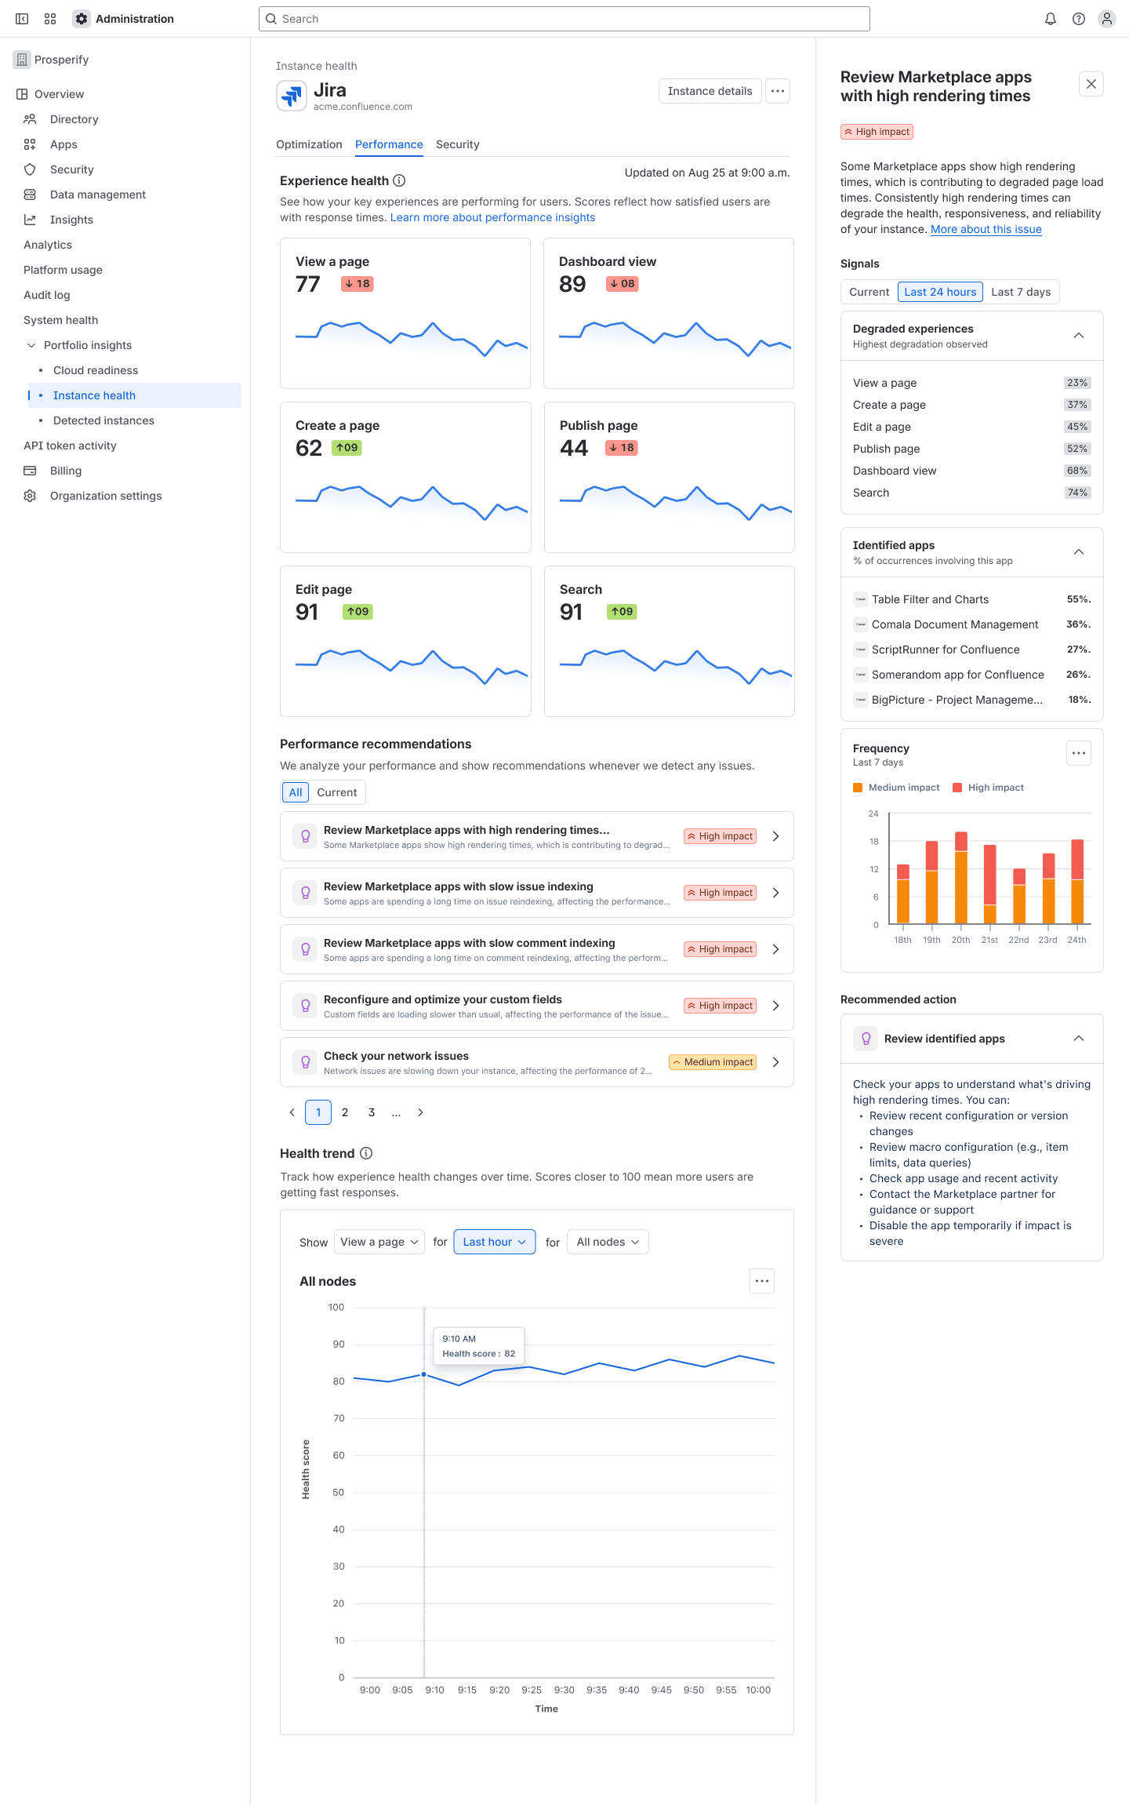This screenshot has width=1129, height=1805.
Task: Click the Apps grid icon in sidebar
Action: point(30,144)
